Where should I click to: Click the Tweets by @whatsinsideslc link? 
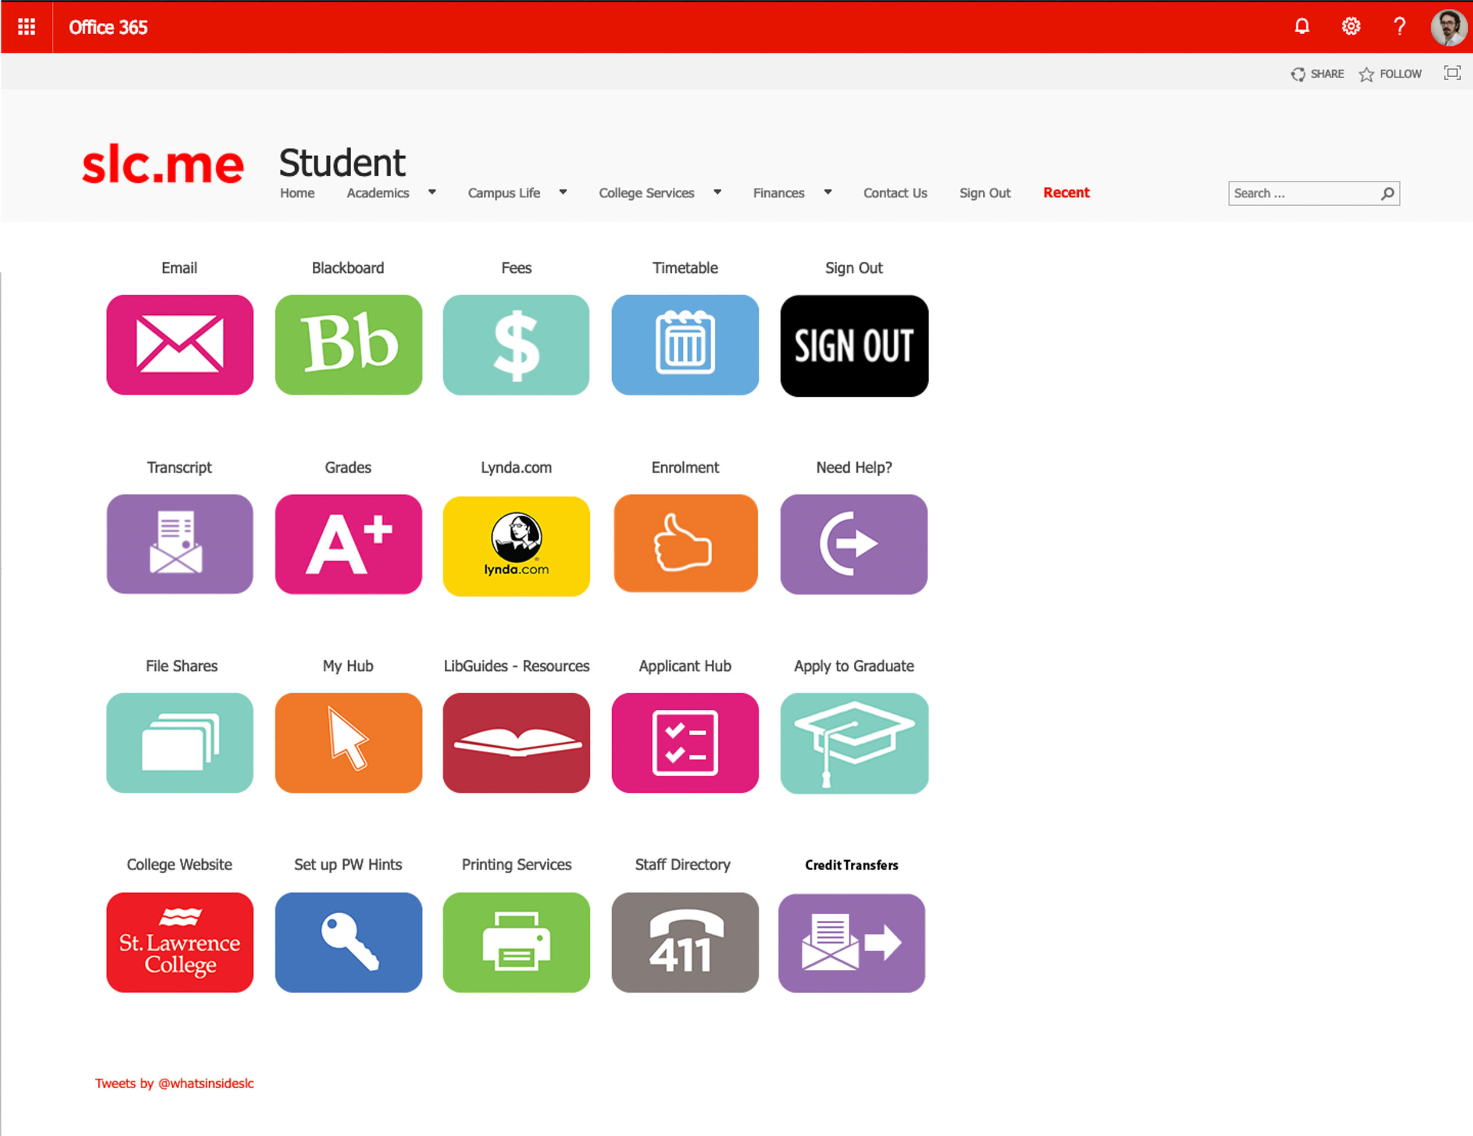[x=174, y=1084]
